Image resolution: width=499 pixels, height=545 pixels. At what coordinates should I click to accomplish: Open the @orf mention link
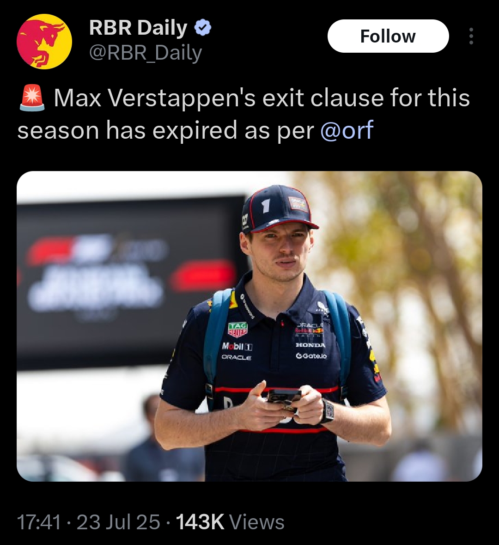[x=347, y=130]
